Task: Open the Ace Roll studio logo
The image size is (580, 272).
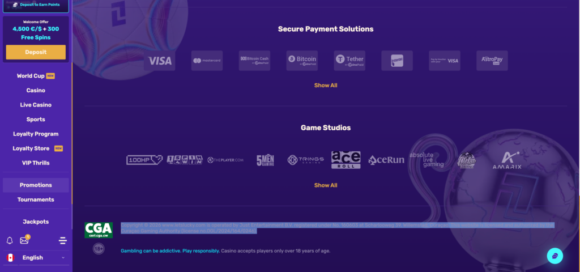Action: (346, 160)
